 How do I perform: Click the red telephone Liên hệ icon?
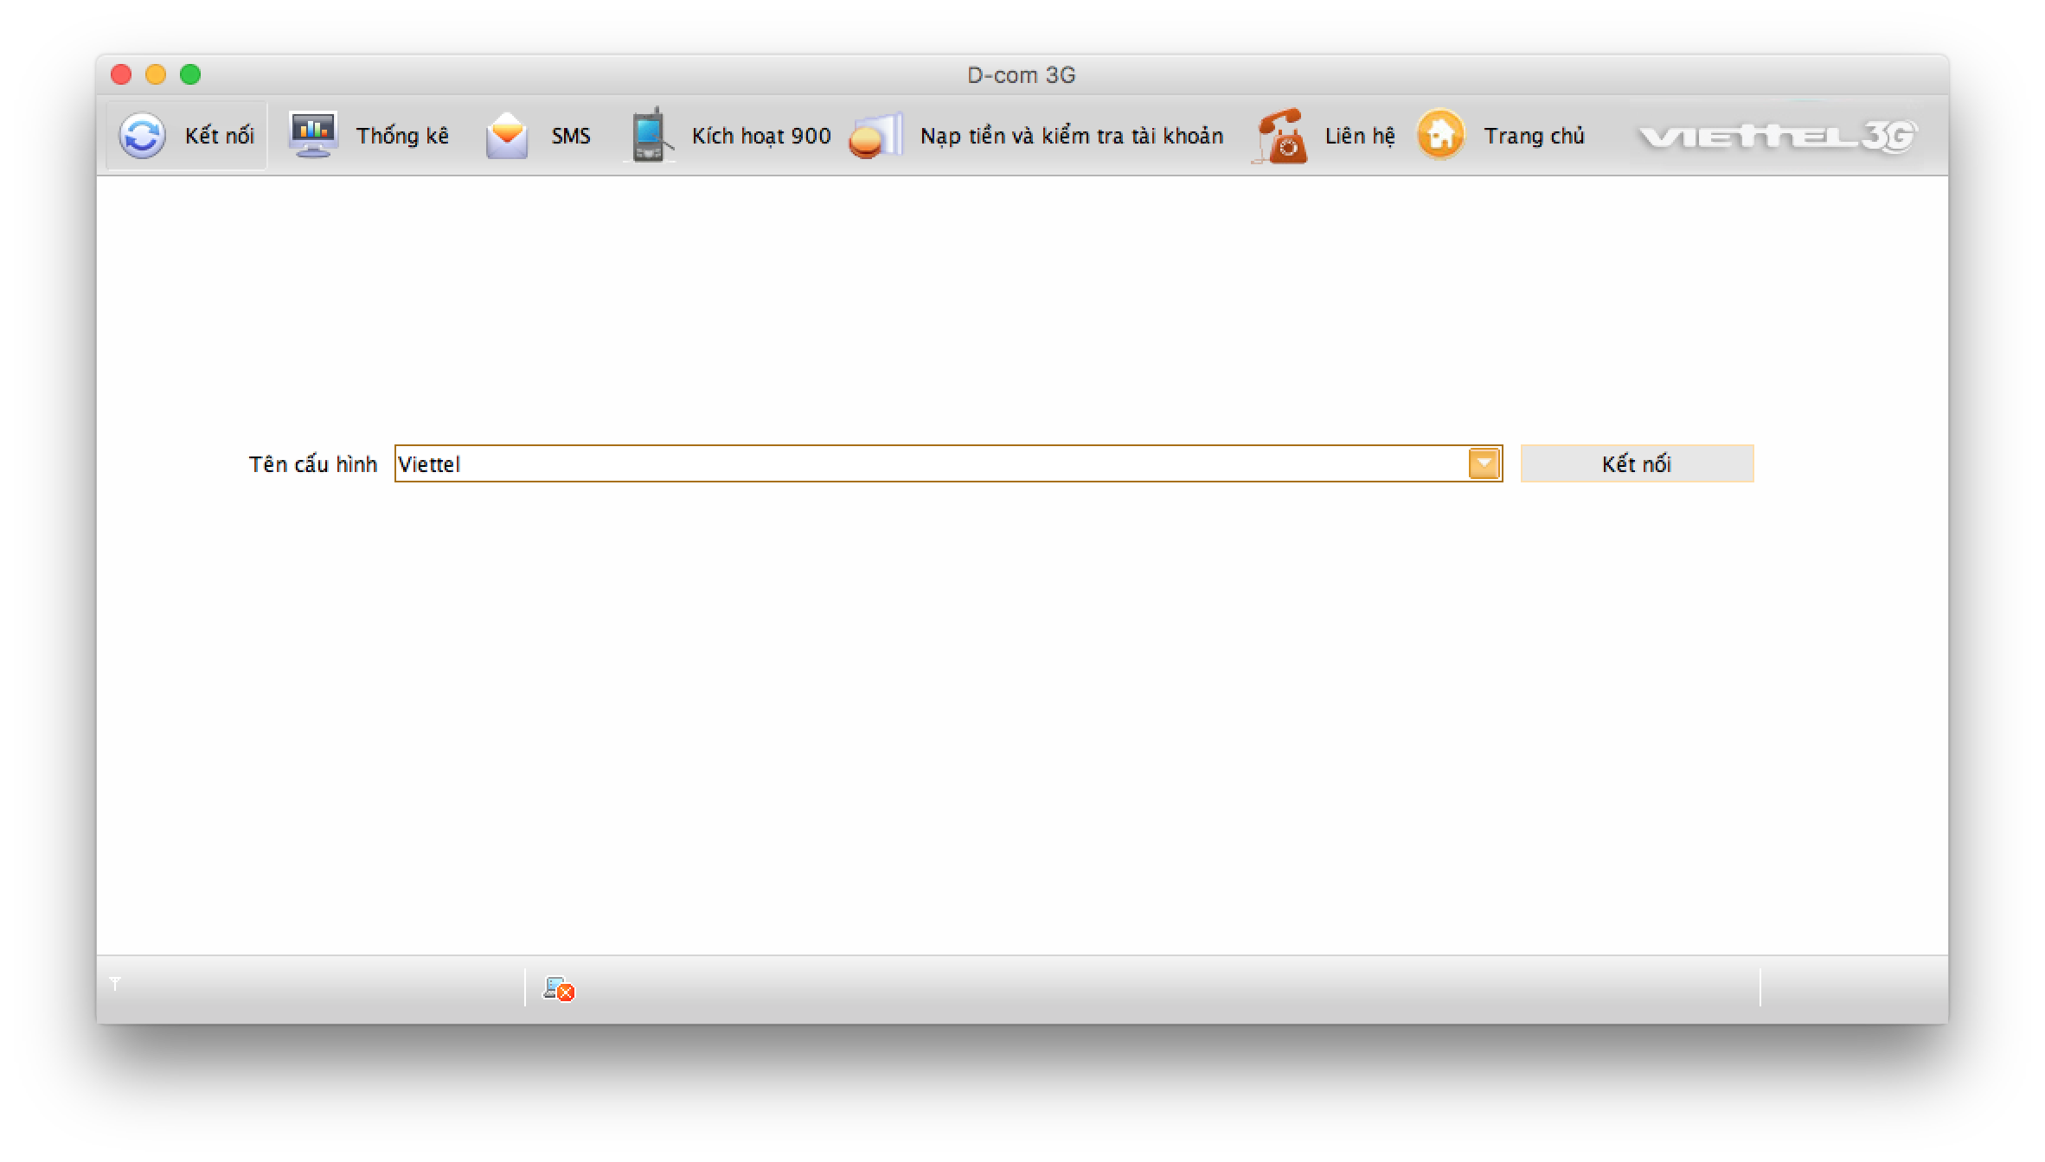(x=1280, y=136)
